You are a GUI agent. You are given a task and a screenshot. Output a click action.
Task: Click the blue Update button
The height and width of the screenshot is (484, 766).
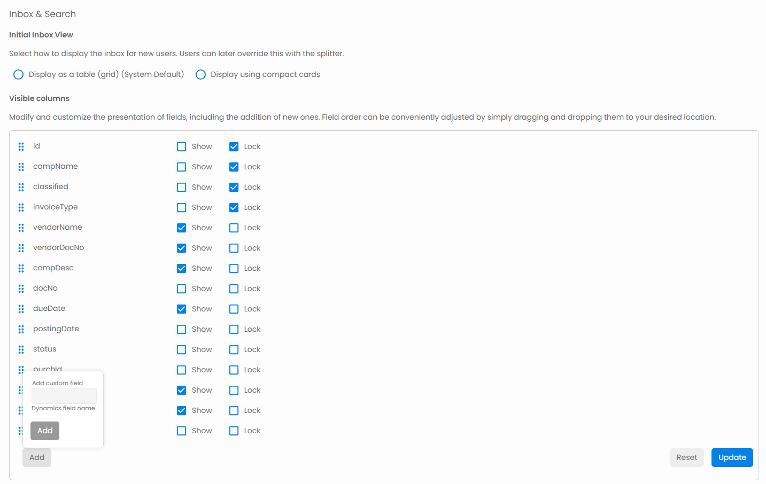pyautogui.click(x=732, y=457)
